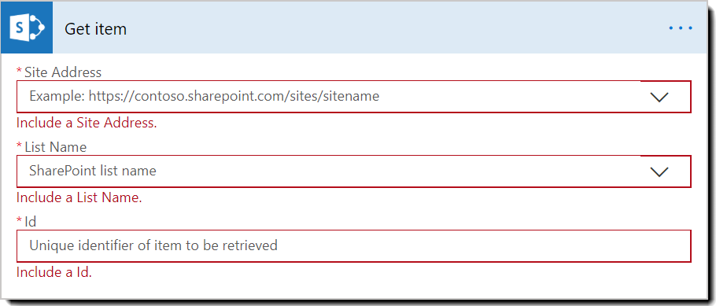
Task: Click the SharePoint connector icon
Action: click(27, 28)
